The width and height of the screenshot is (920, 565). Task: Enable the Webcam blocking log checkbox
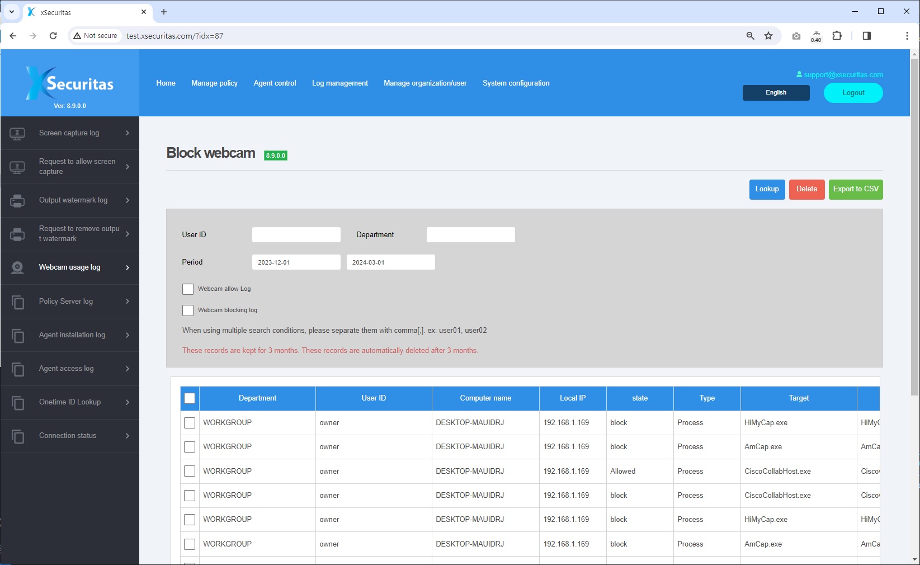coord(188,310)
